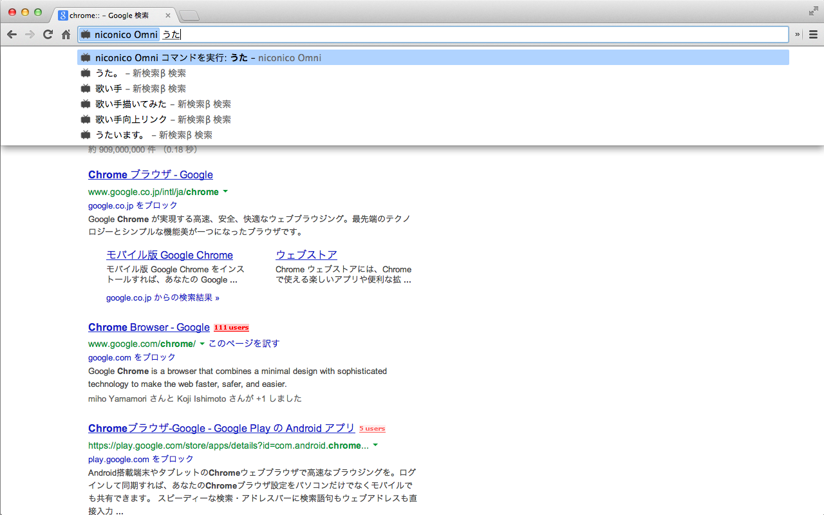824x515 pixels.
Task: Click the fullscreen arrows icon
Action: point(813,11)
